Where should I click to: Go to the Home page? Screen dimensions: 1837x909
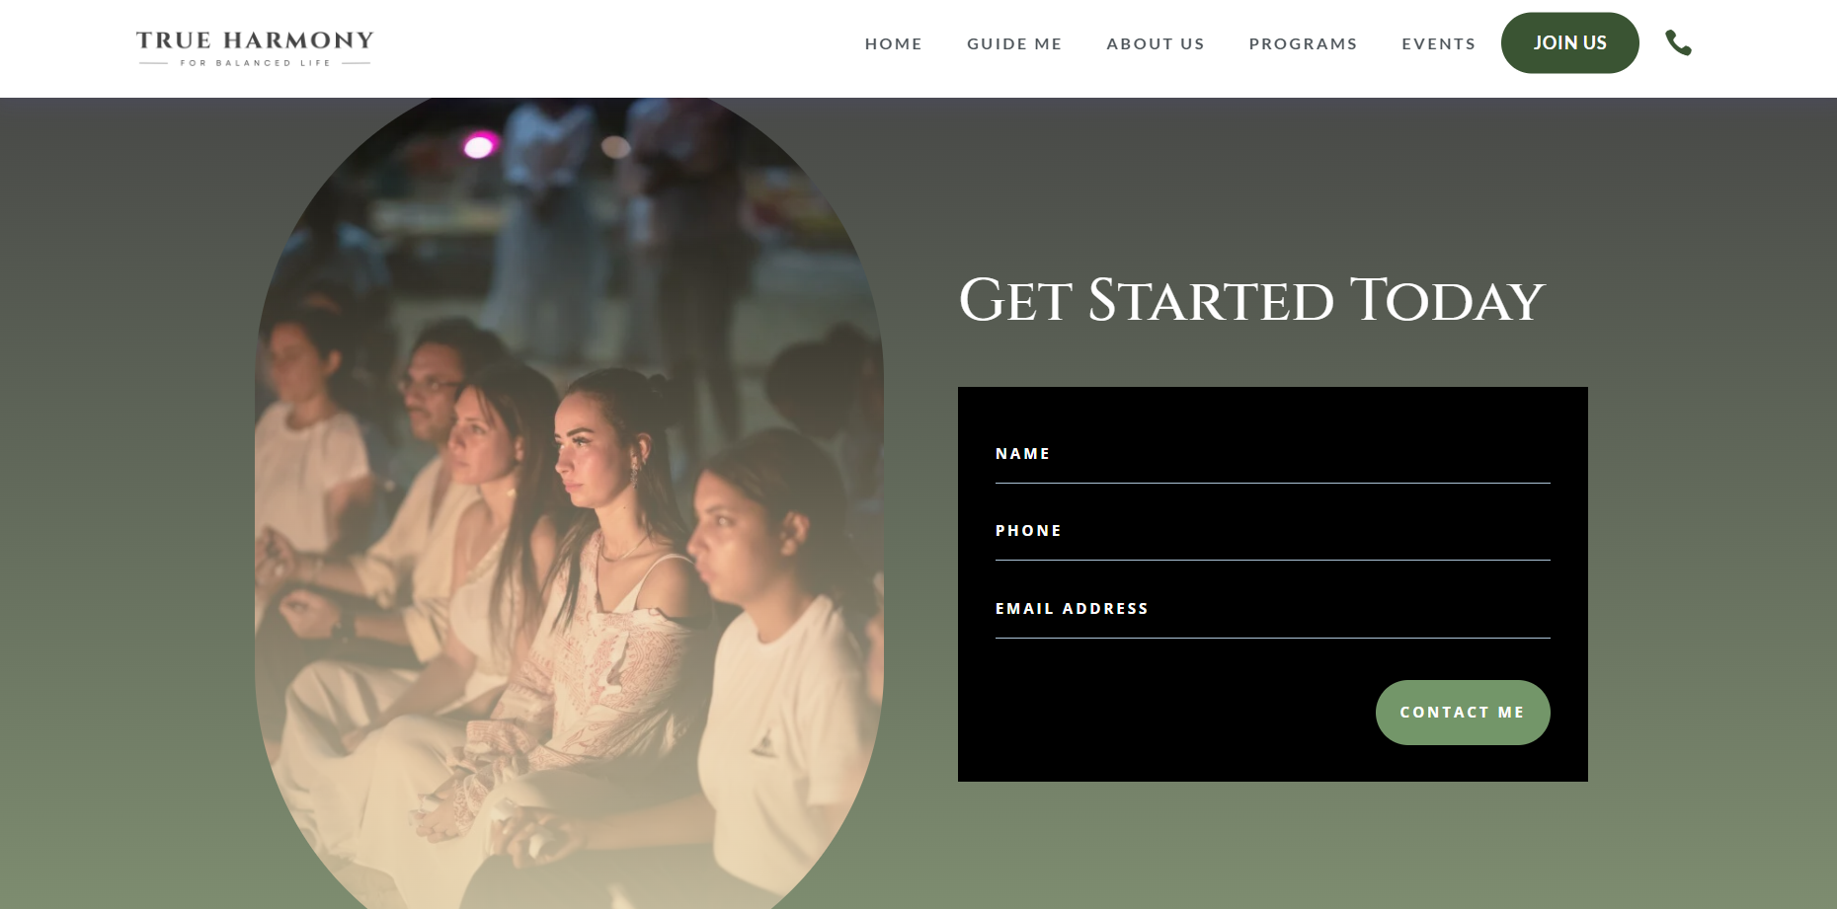pos(893,43)
